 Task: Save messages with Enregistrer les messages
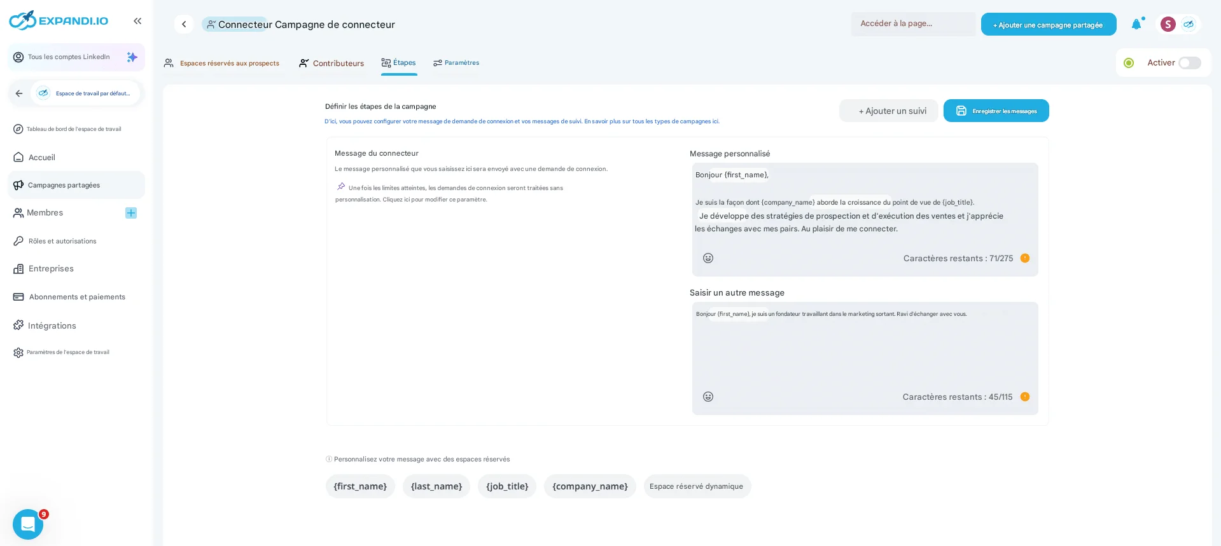click(x=996, y=111)
